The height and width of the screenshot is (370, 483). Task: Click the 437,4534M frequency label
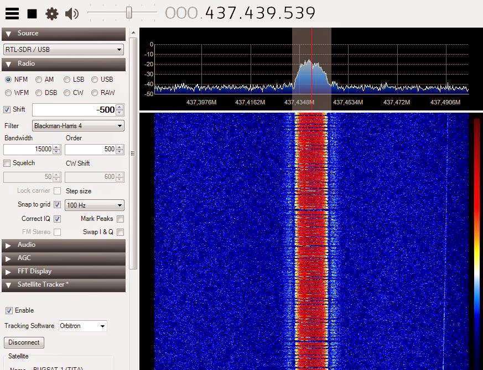[x=348, y=102]
